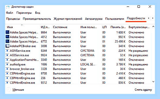Screen dimensions: 160x99
Task: Click СИСТЕМА user in AGMService.exe row
Action: coord(87,51)
